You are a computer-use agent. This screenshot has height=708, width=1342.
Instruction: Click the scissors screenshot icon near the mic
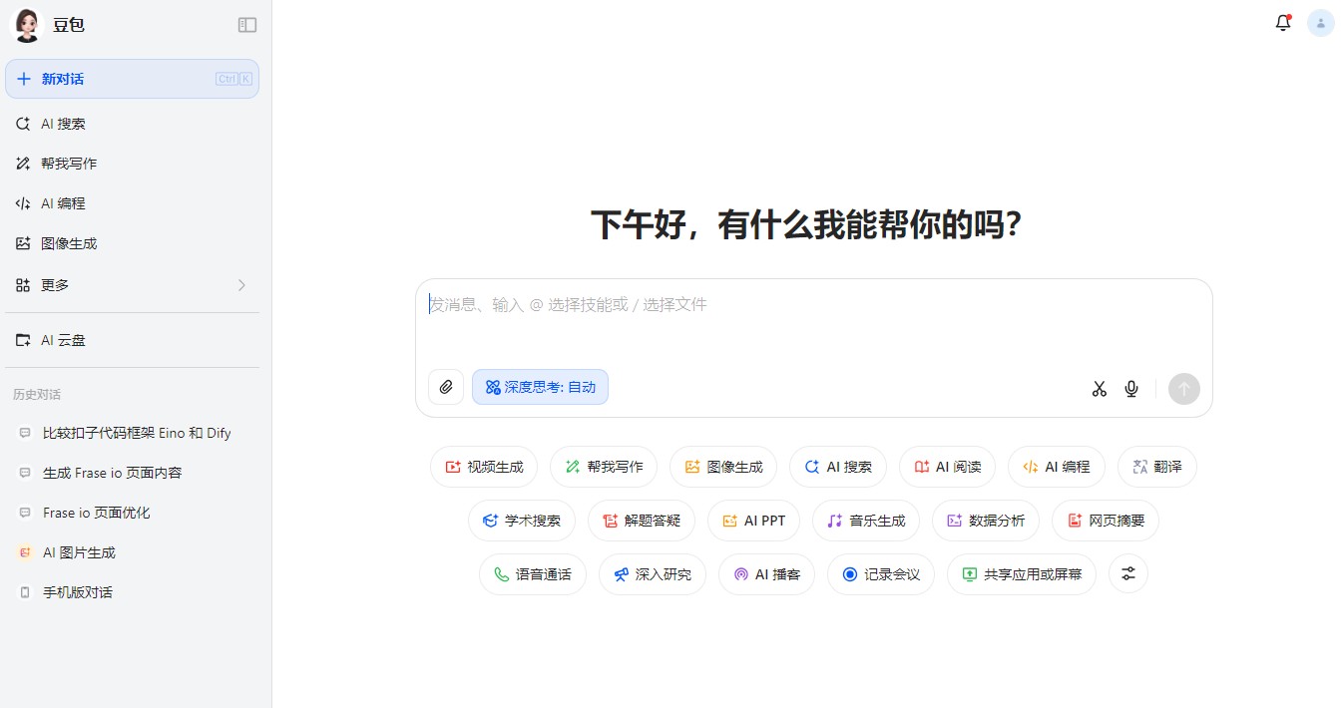pyautogui.click(x=1099, y=389)
